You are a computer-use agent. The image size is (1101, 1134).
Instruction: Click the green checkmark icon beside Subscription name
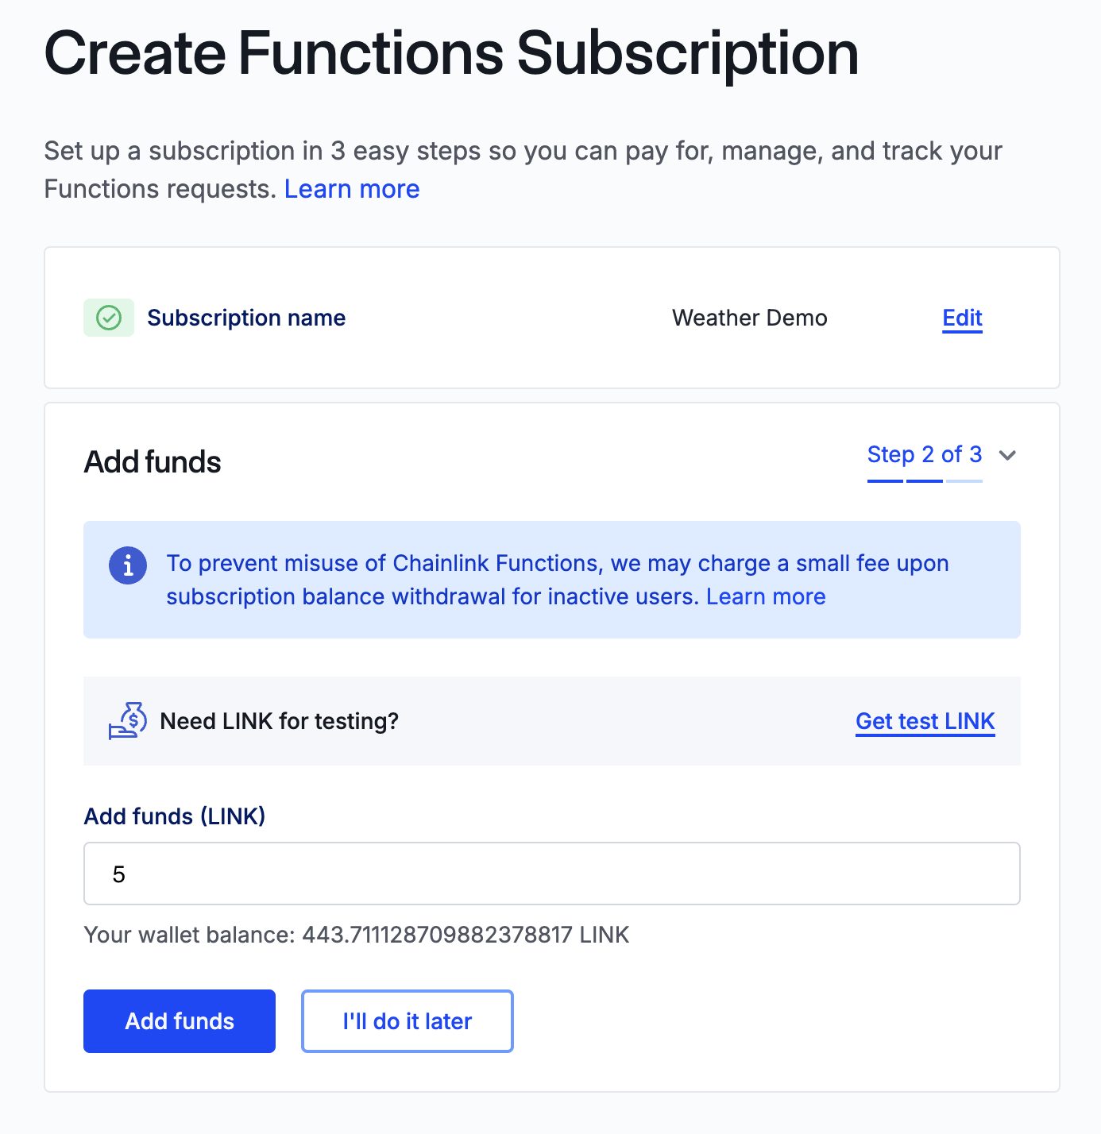point(109,318)
